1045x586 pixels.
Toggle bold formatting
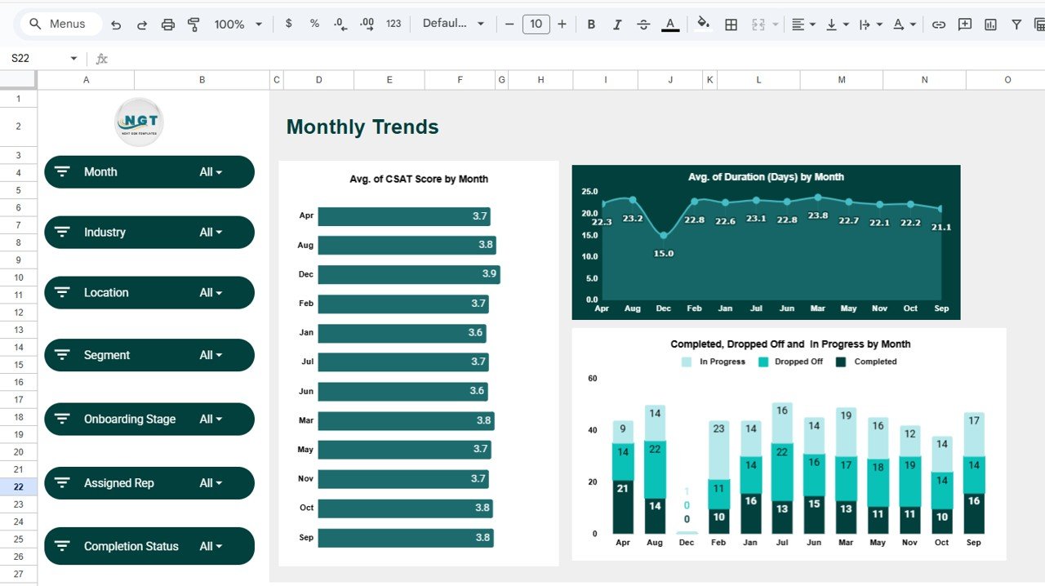click(x=590, y=24)
